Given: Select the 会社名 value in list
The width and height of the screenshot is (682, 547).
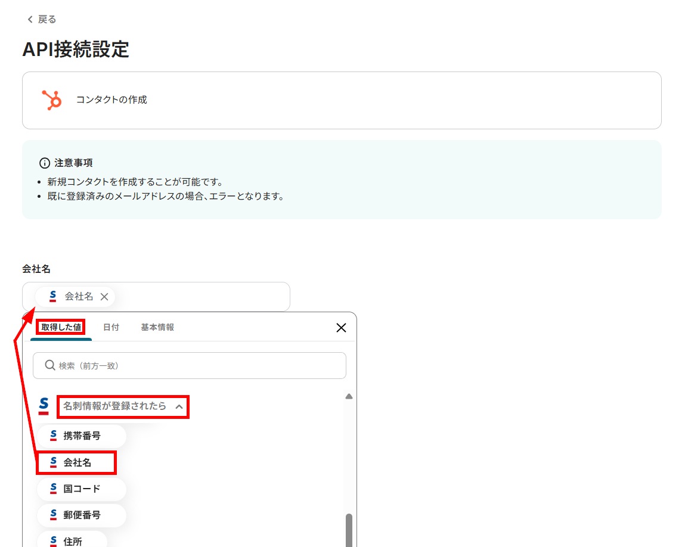Looking at the screenshot, I should [x=76, y=462].
